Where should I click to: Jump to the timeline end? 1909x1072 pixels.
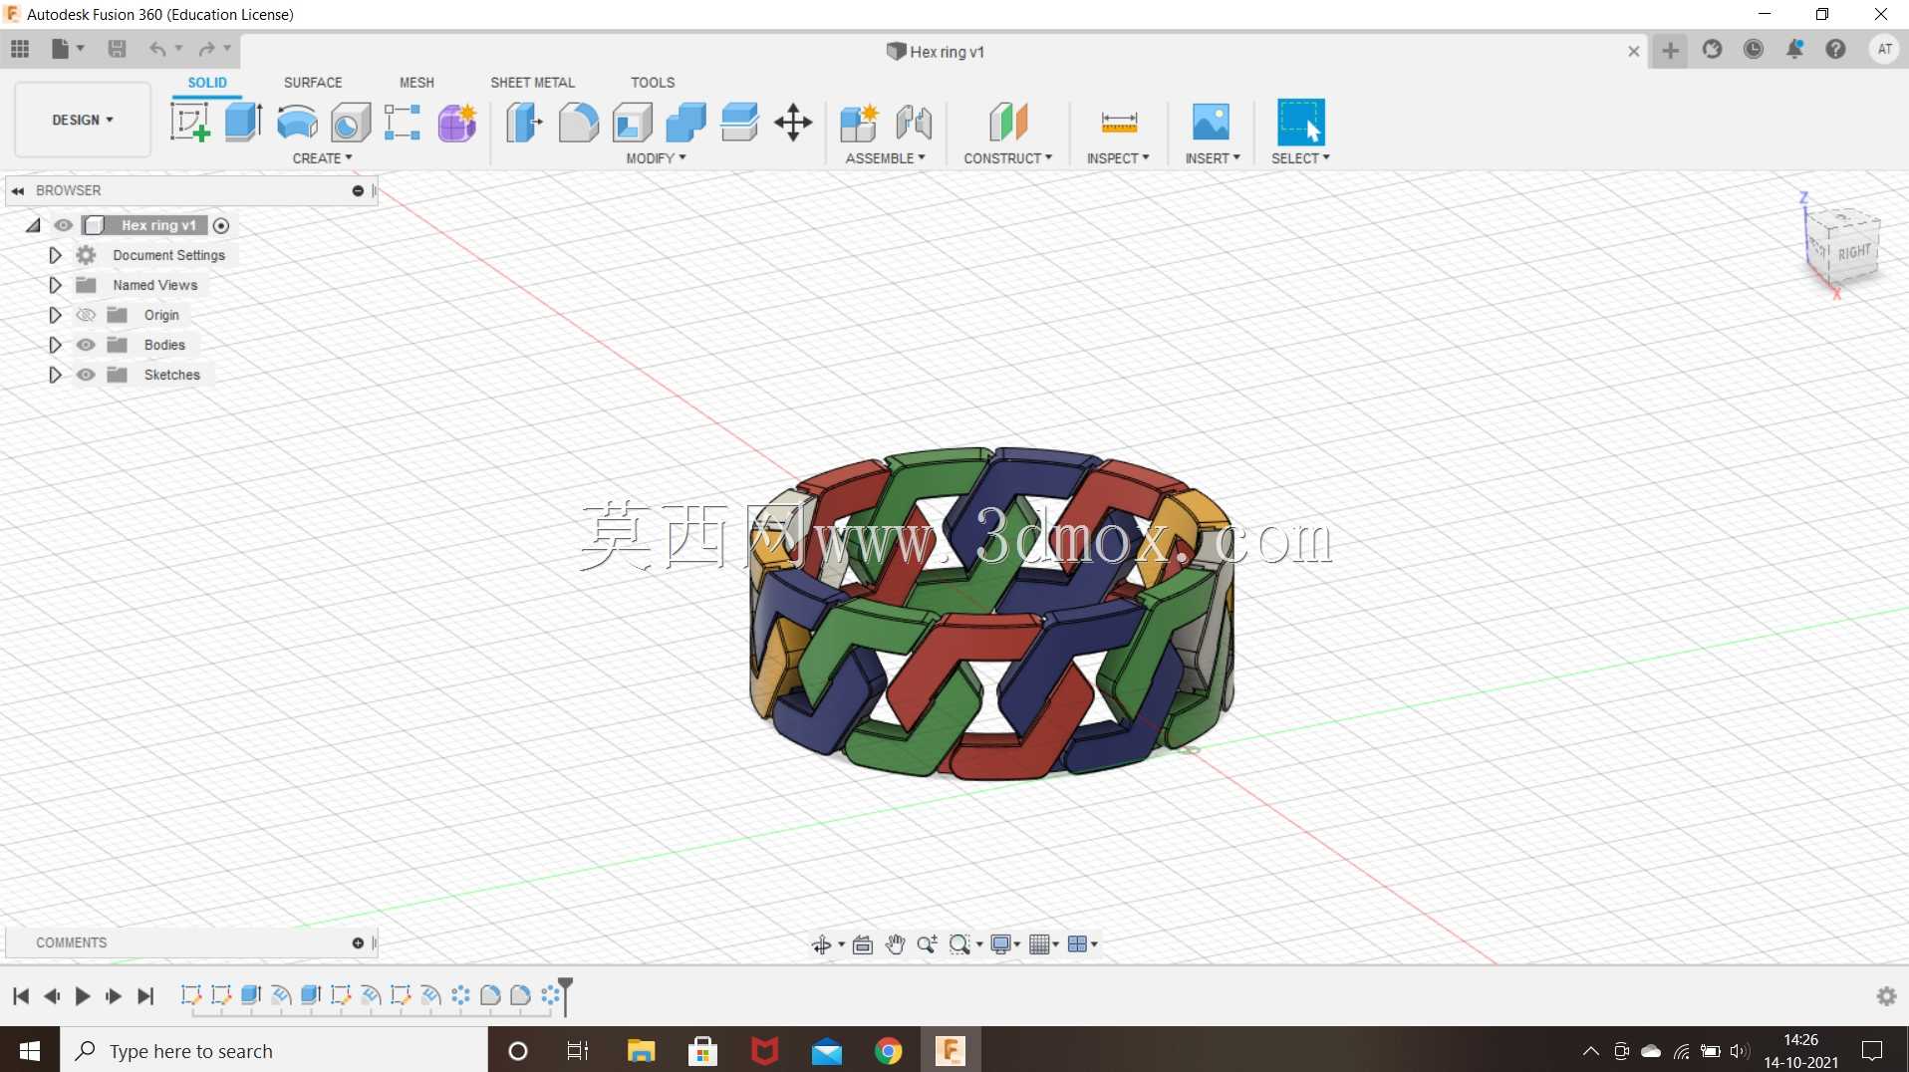pyautogui.click(x=145, y=996)
